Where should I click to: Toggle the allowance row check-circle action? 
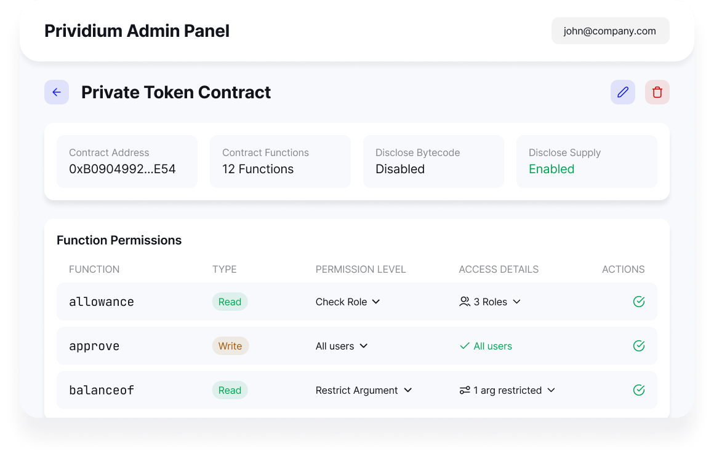tap(639, 302)
